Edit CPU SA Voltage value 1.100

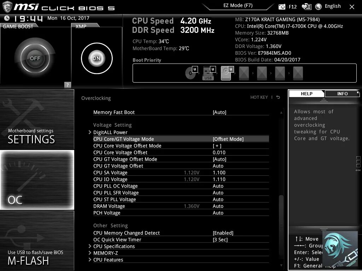pyautogui.click(x=219, y=172)
